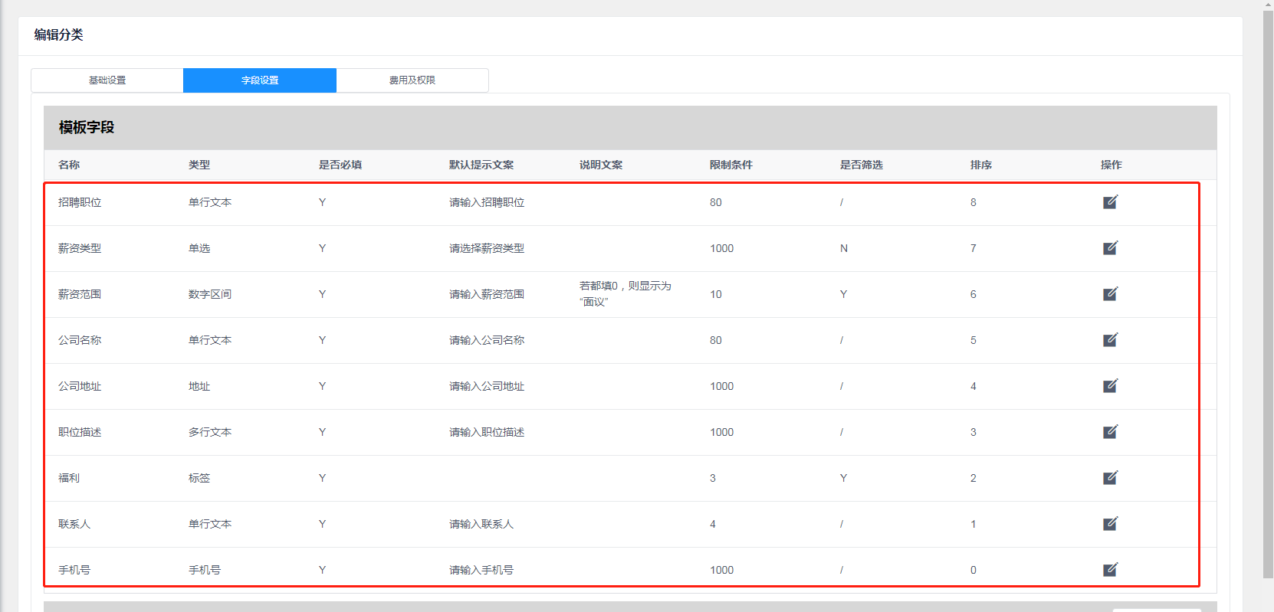Click the 请输入公司名称 placeholder text
Image resolution: width=1274 pixels, height=612 pixels.
click(x=487, y=340)
